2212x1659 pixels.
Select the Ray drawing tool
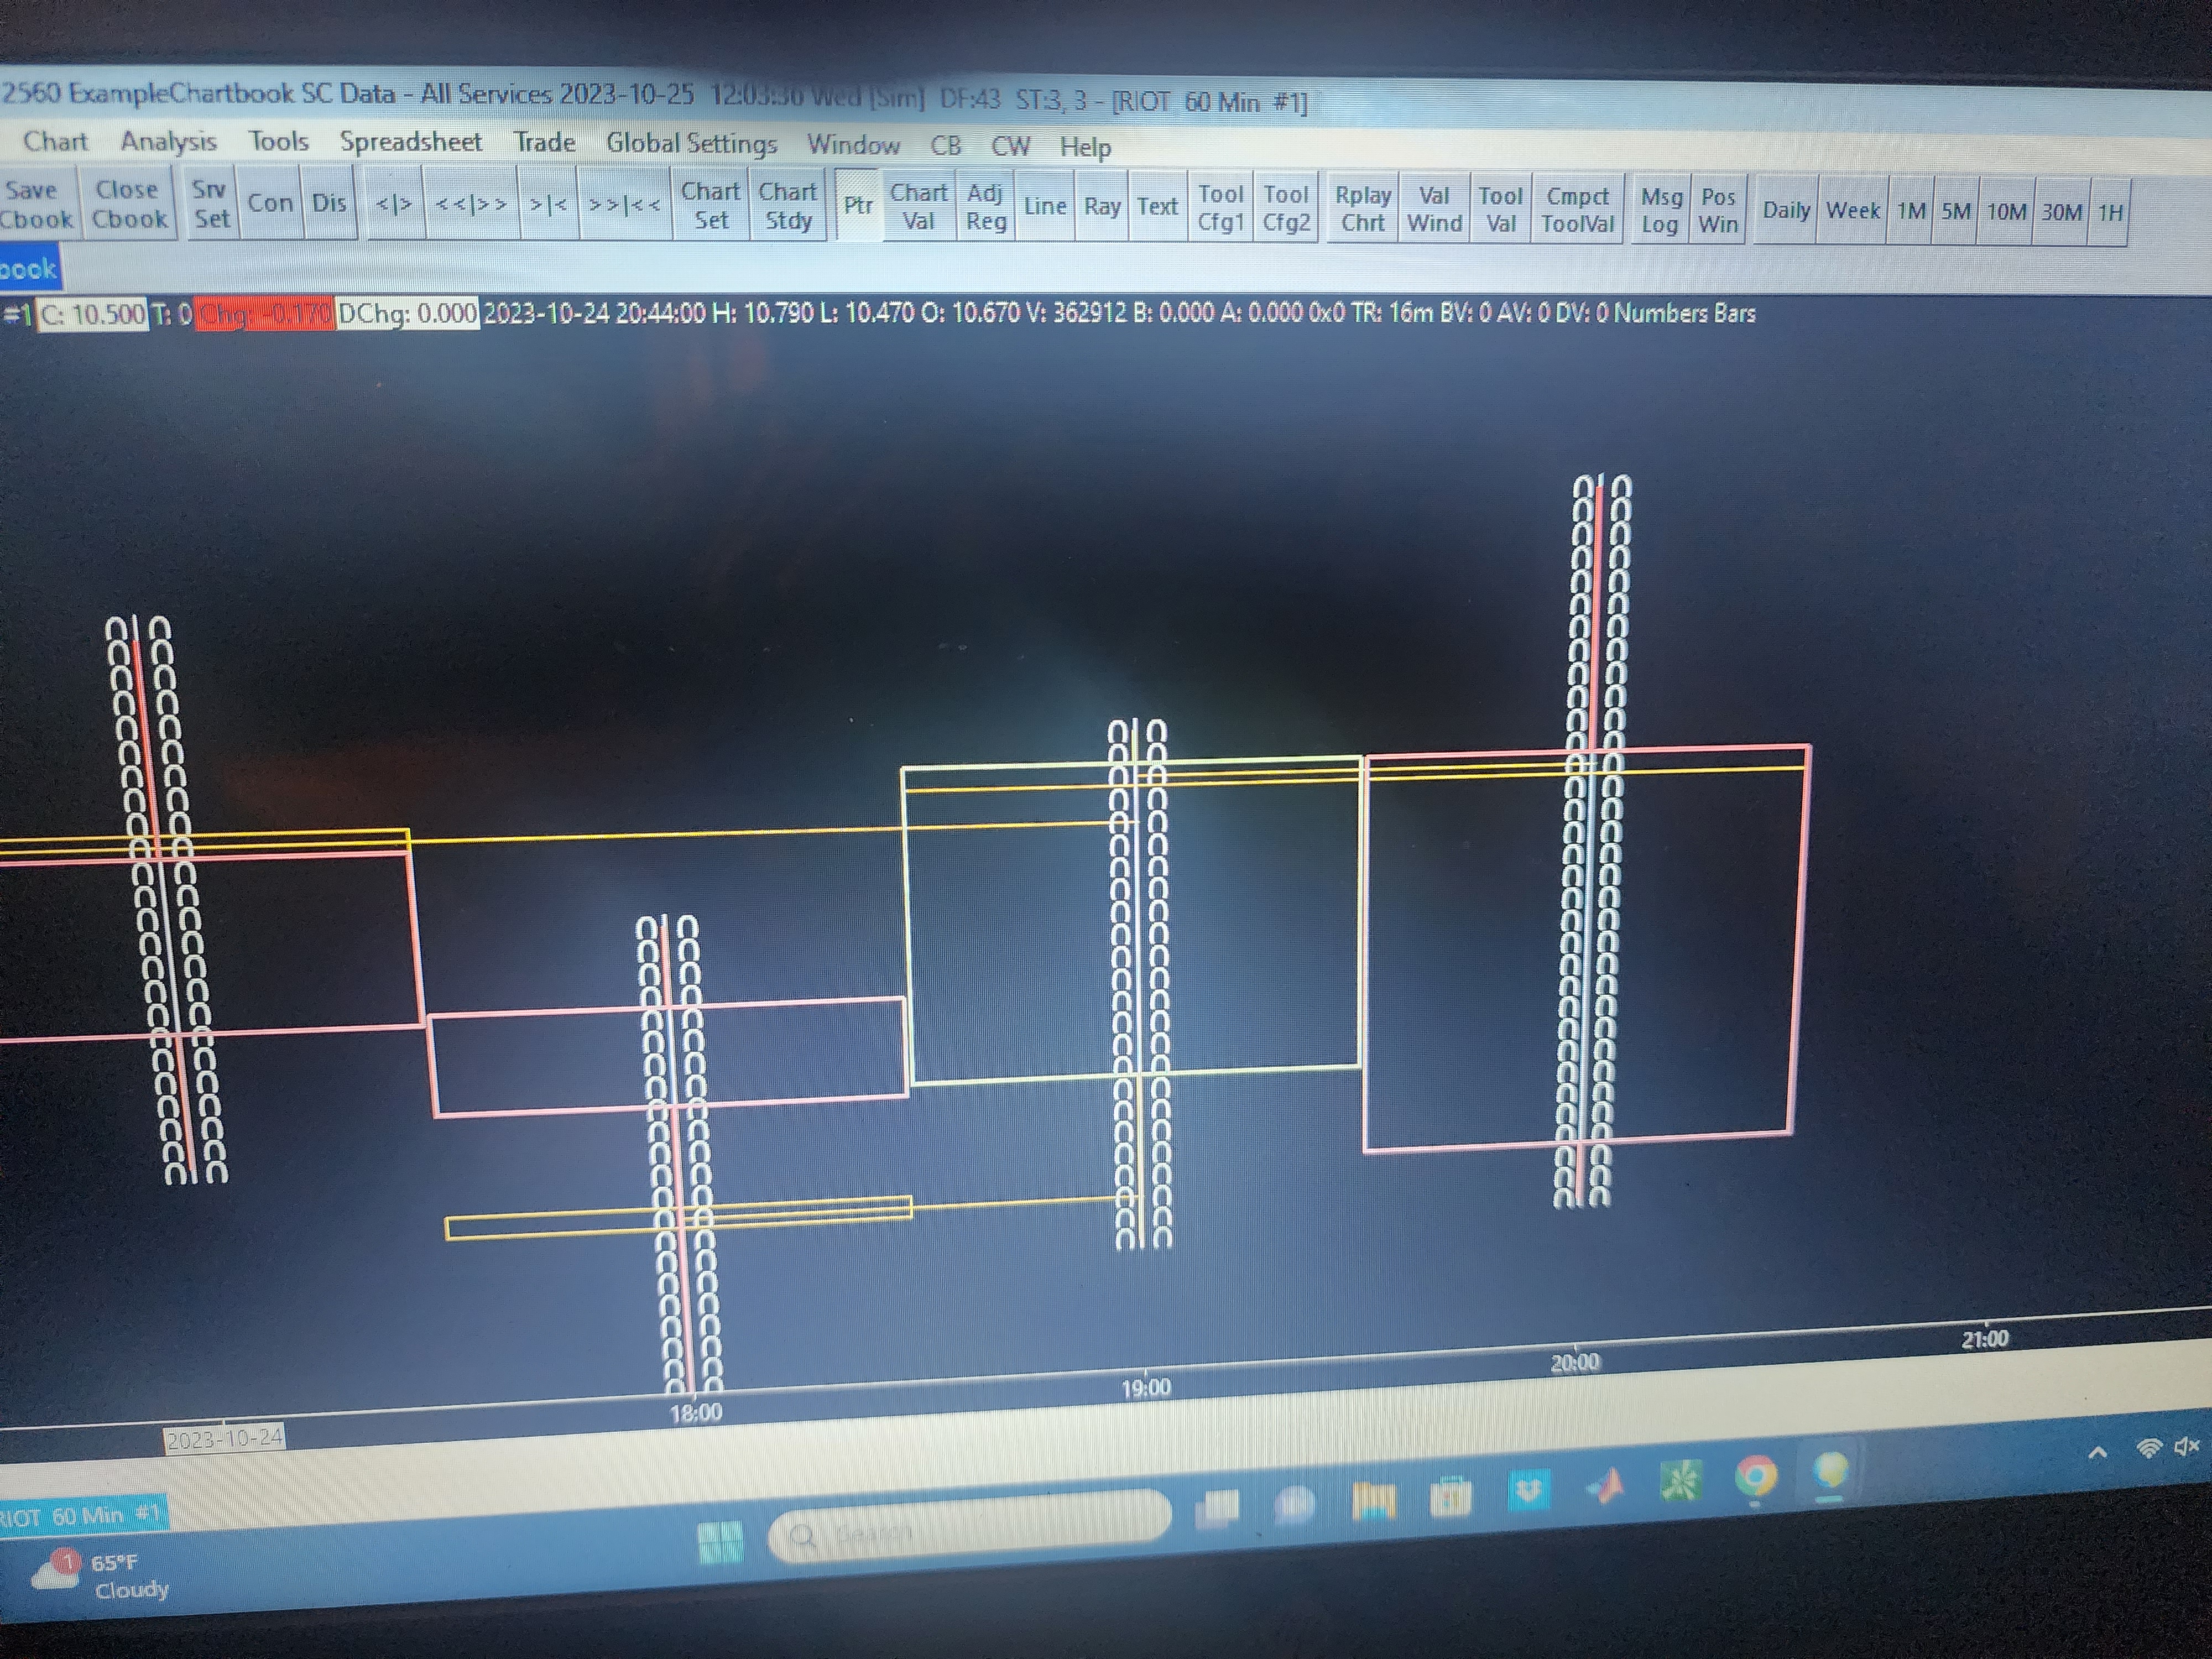(1102, 207)
